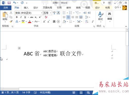Screen dimensions: 129x95
Task: Switch to References (引用) tab
Action: click(59, 8)
